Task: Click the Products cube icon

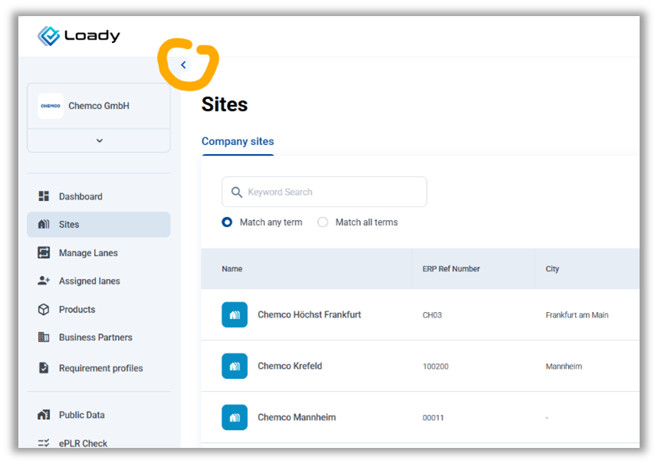Action: point(44,309)
